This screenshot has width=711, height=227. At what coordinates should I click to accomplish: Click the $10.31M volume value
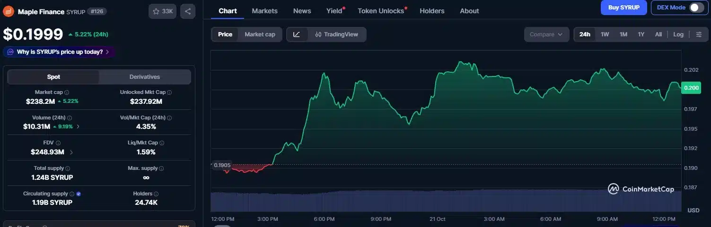(36, 126)
